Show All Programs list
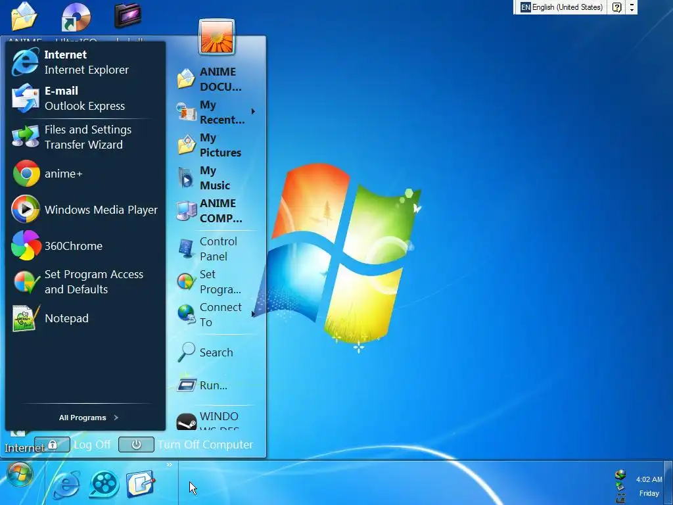 (88, 418)
